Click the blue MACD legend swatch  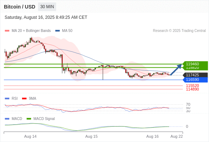pos(7,119)
